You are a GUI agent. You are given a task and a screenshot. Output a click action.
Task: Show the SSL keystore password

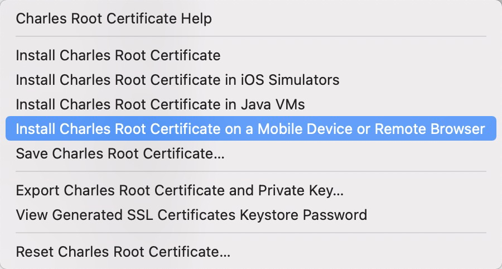[x=191, y=215]
